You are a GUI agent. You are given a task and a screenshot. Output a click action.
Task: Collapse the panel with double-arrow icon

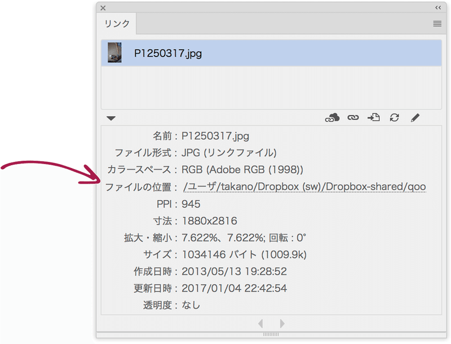[x=438, y=7]
